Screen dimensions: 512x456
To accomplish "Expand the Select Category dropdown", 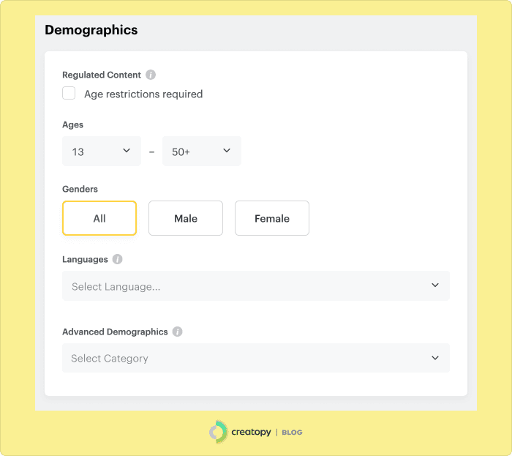I will point(255,358).
